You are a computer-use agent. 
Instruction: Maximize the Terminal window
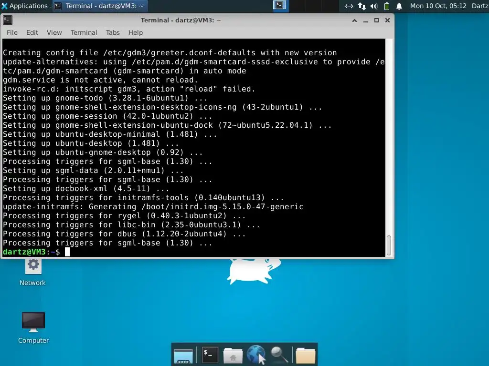[376, 20]
